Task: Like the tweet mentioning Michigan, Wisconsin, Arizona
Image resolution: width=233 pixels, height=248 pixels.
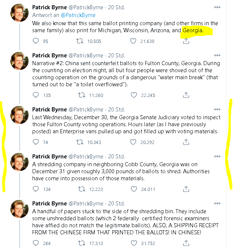Action: (x=133, y=41)
